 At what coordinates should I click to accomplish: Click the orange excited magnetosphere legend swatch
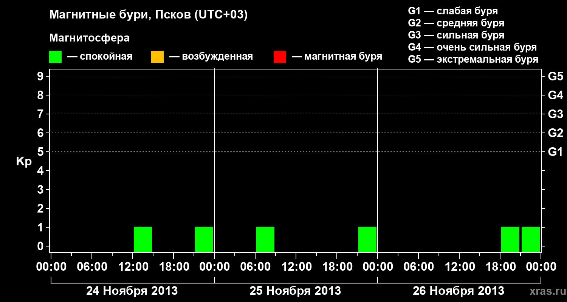pyautogui.click(x=157, y=57)
